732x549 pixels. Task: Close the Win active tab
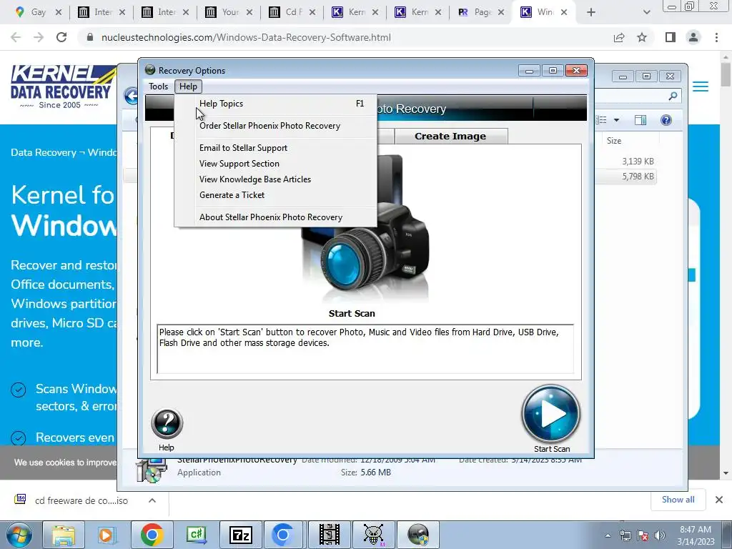[564, 12]
